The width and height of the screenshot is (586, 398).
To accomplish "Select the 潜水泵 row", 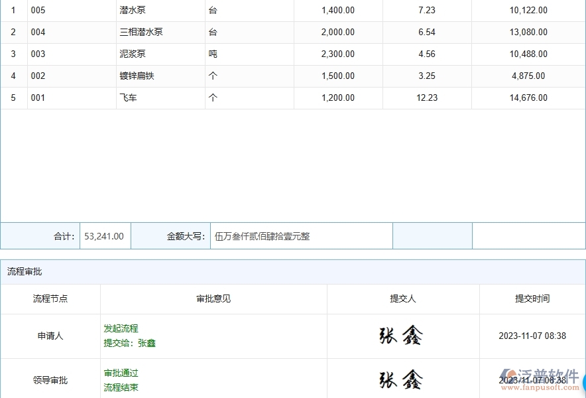I will point(131,10).
